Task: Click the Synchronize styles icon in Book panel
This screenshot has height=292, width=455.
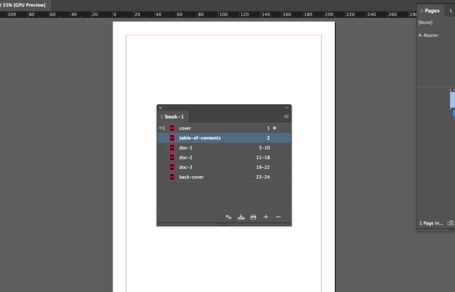Action: 228,217
